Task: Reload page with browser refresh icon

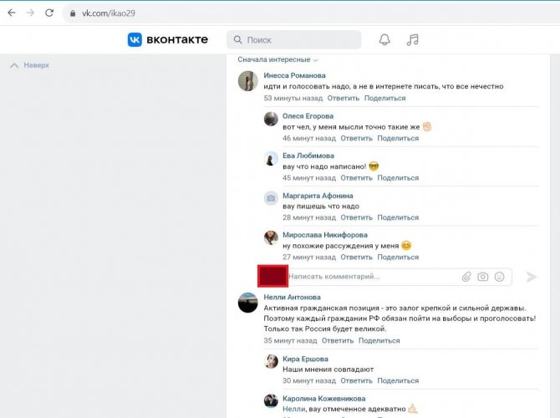Action: [x=49, y=13]
